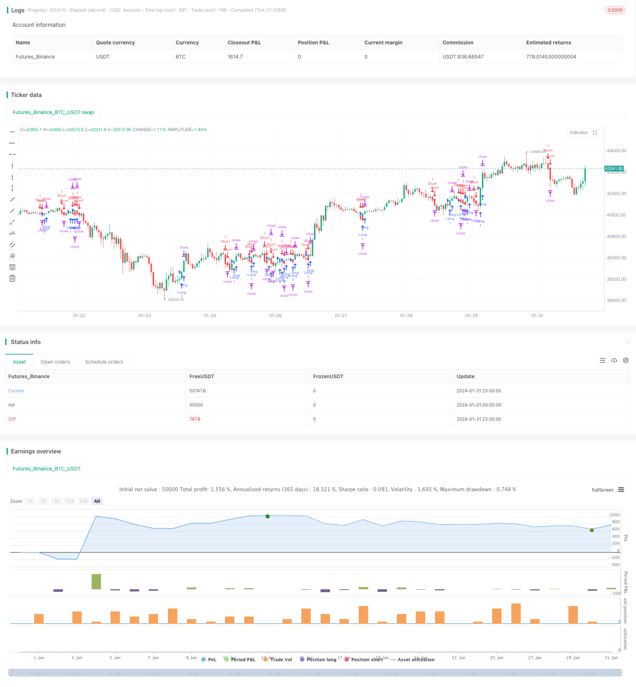Select the 24h zoom range button
This screenshot has height=687, width=636.
[84, 501]
